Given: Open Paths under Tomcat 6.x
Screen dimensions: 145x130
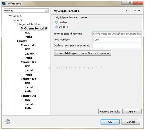Looking at the screenshot, I should pos(28,91).
